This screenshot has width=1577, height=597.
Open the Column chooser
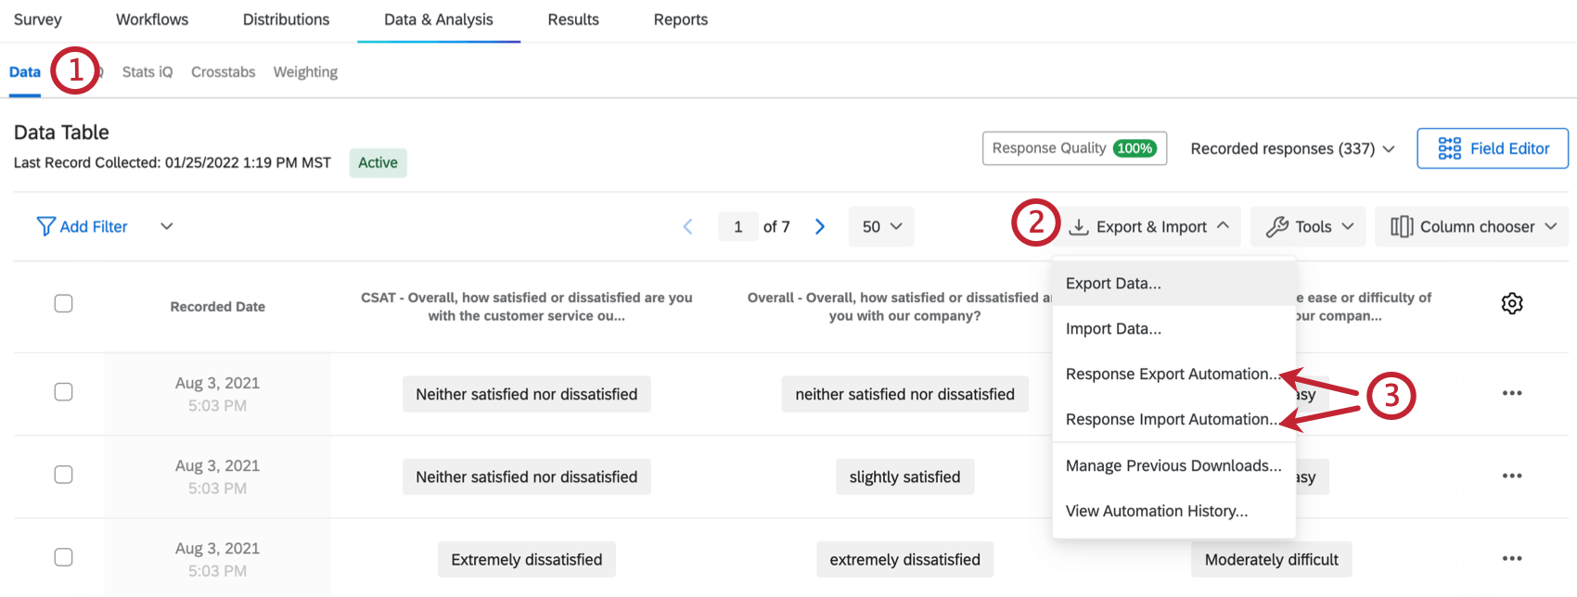[1472, 227]
